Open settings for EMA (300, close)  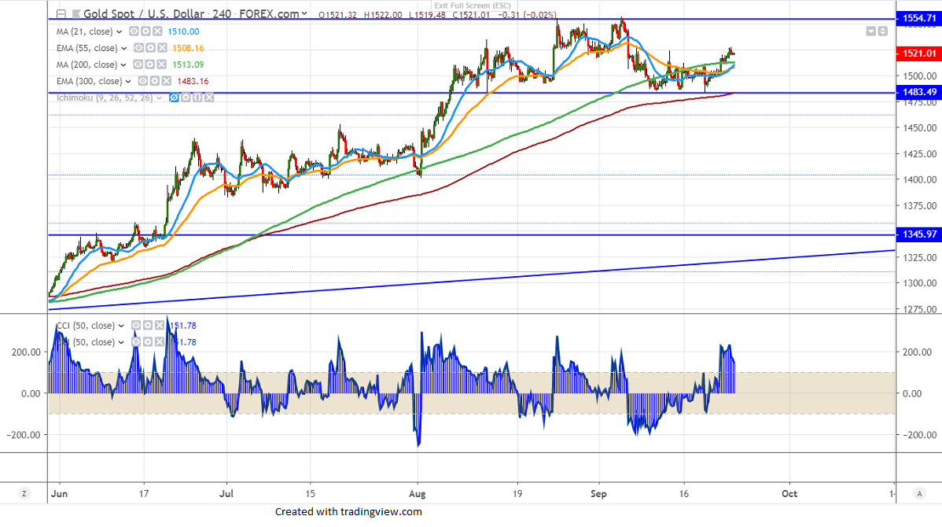154,81
